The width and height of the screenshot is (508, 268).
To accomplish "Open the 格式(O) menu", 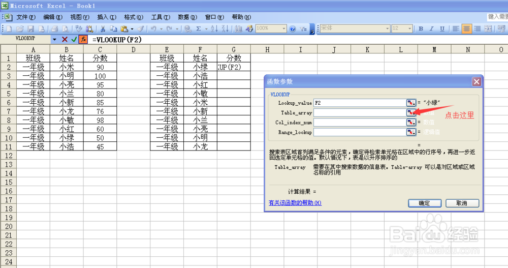I will click(134, 17).
